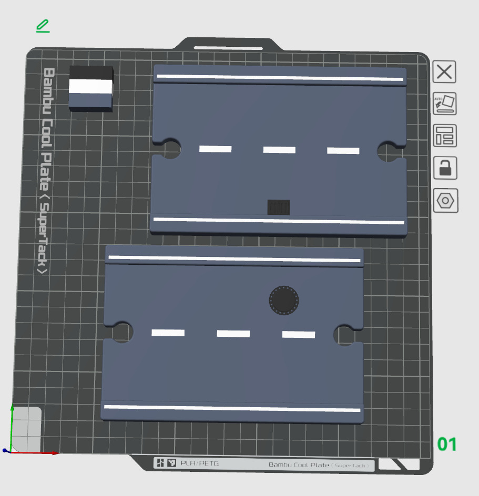
Task: Remove all objects with the X plate icon
Action: click(444, 72)
